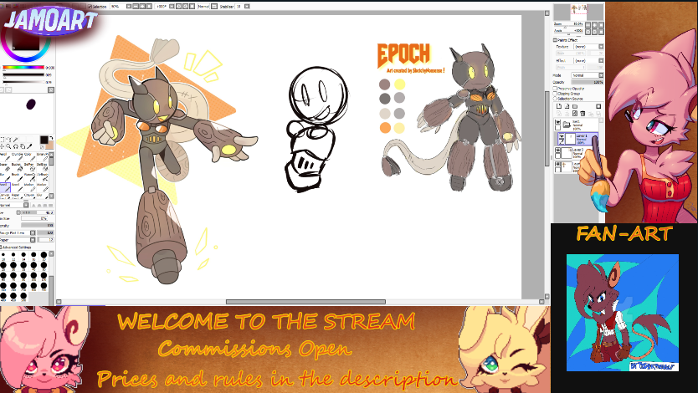Collapse the Paints Effect section

pyautogui.click(x=555, y=40)
